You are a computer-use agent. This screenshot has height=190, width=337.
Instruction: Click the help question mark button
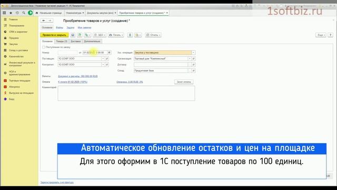point(330,35)
